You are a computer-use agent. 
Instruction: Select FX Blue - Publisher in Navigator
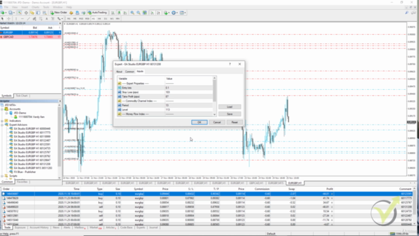click(x=25, y=172)
